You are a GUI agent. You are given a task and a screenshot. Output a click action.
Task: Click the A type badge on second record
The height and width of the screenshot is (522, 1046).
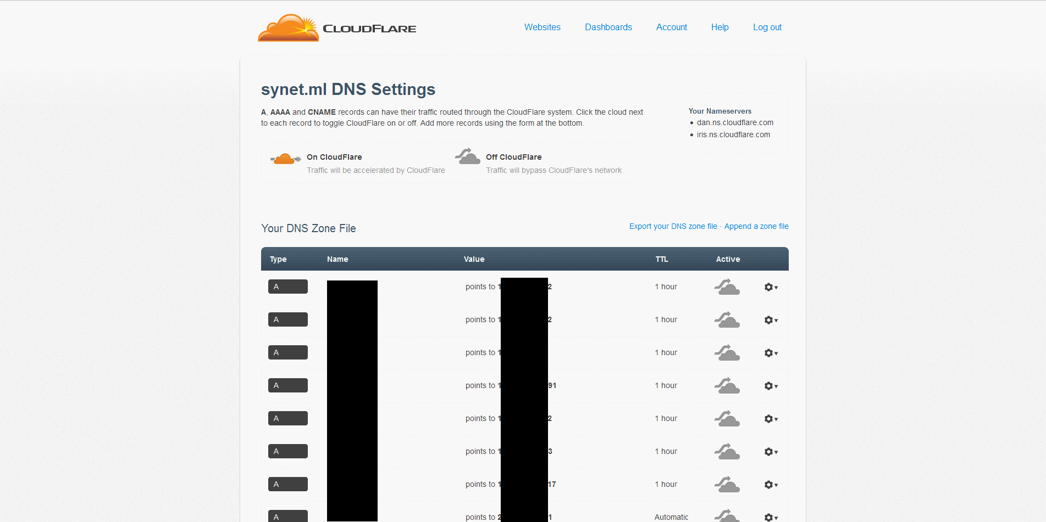287,319
